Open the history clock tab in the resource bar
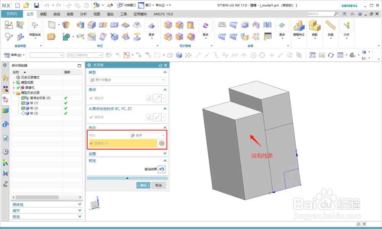382x229 pixels. [x=5, y=152]
